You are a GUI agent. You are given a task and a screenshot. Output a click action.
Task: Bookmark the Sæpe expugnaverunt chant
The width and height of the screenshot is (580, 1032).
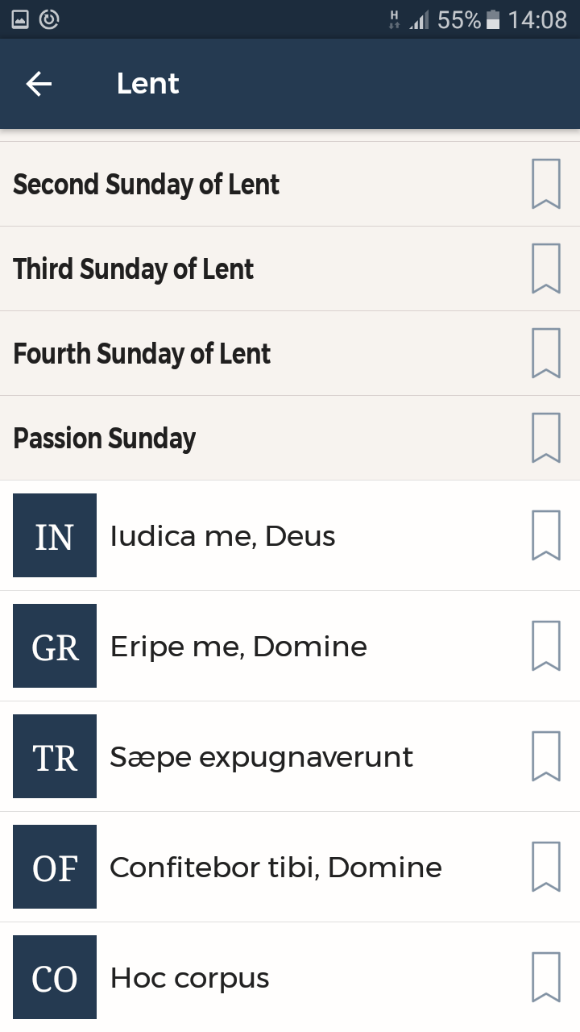[545, 756]
